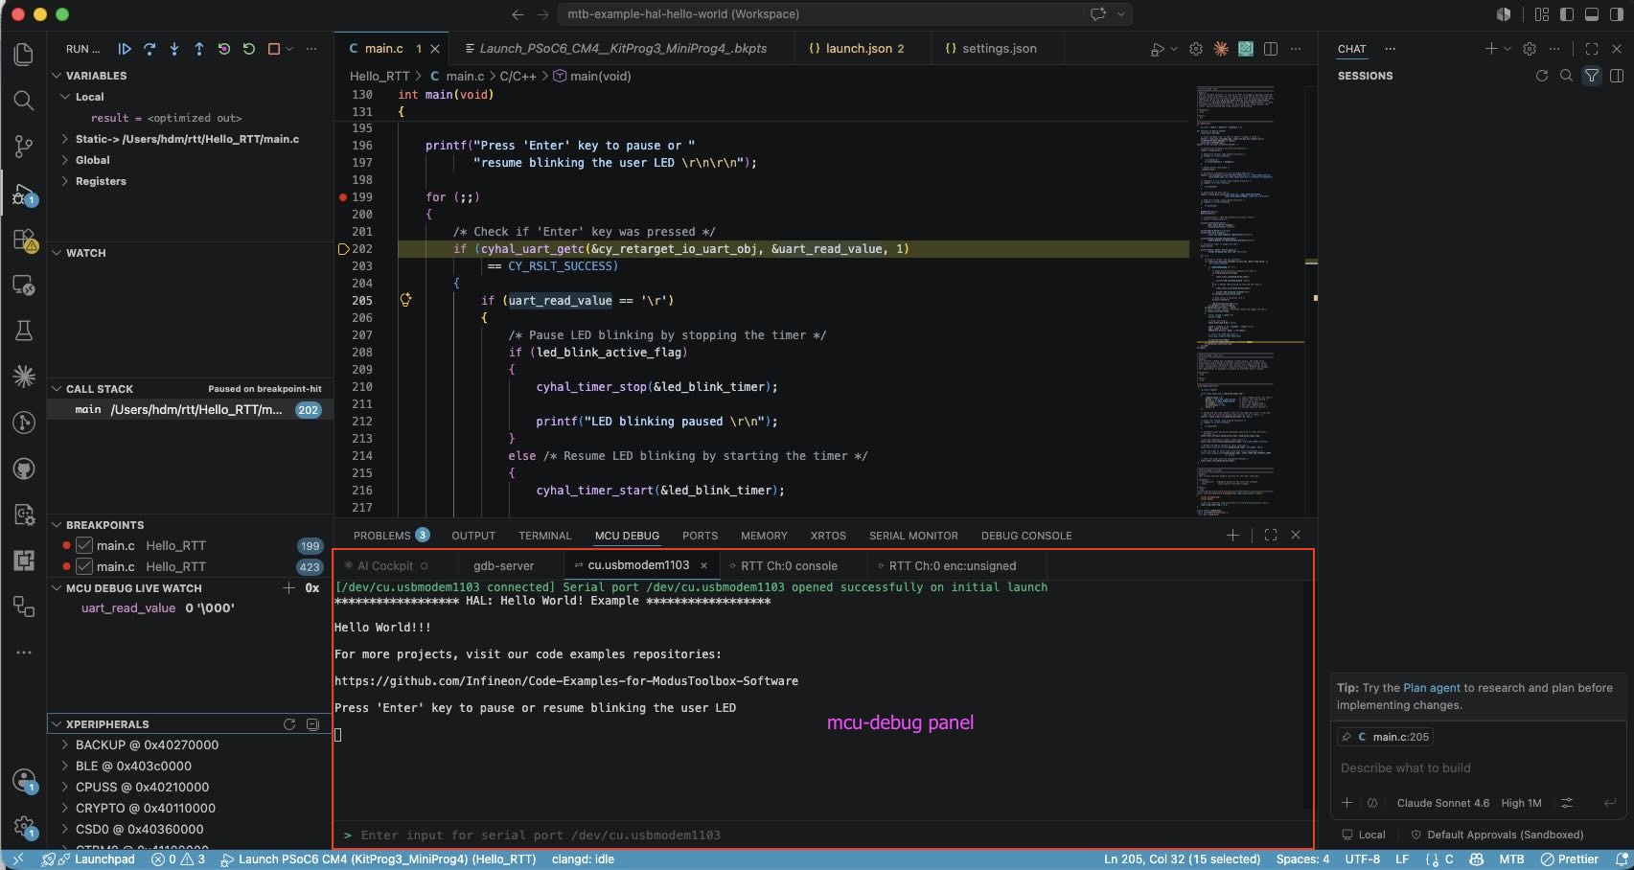Select the gdb-server terminal tab

(x=503, y=566)
